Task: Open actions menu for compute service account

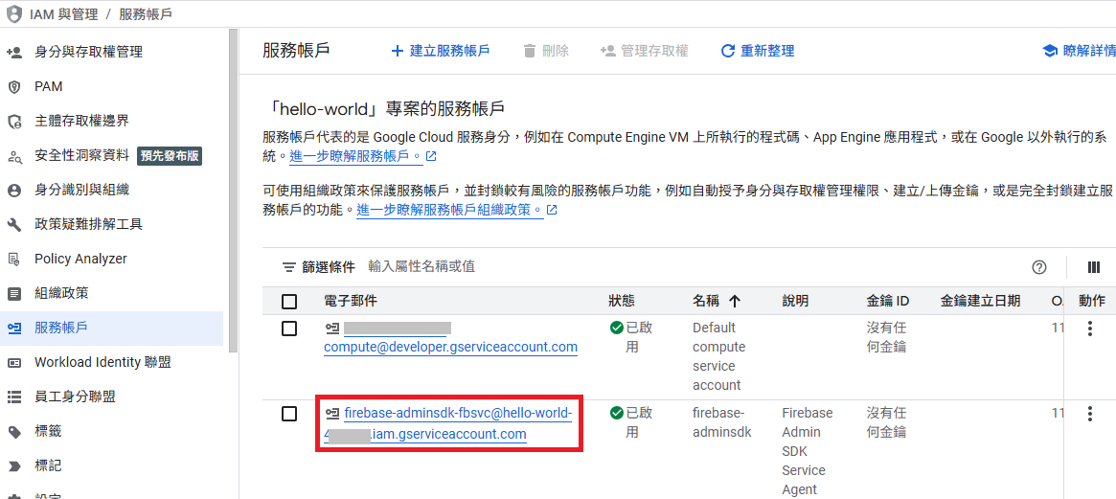Action: [1090, 329]
